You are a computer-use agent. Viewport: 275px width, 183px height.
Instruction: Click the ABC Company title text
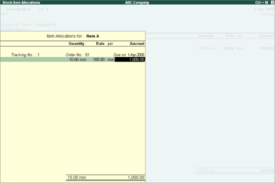tap(137, 2)
